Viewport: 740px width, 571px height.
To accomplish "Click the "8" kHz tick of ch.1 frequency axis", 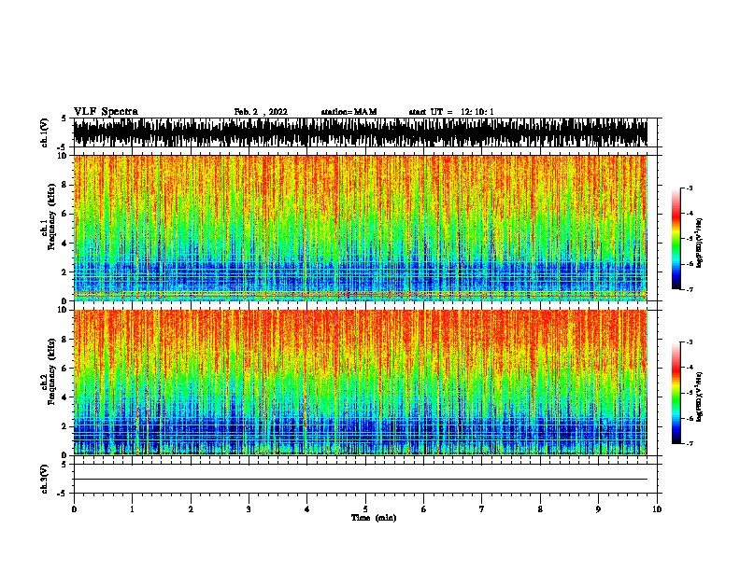I will (x=66, y=185).
